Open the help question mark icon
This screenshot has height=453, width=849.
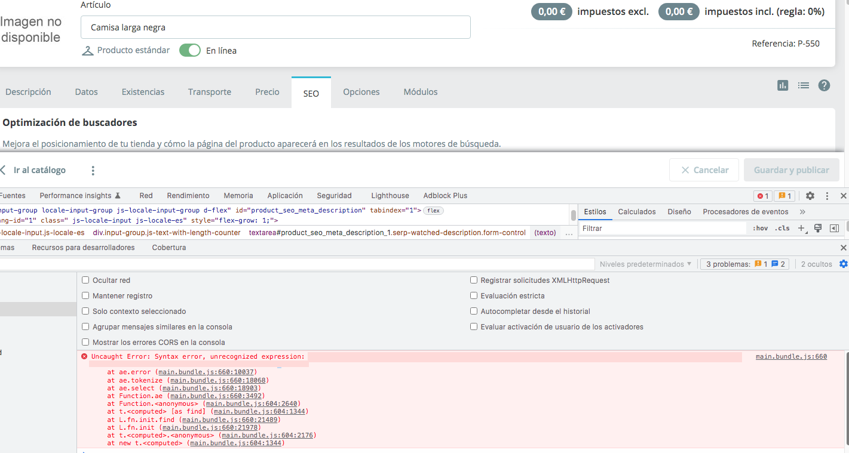pyautogui.click(x=825, y=85)
